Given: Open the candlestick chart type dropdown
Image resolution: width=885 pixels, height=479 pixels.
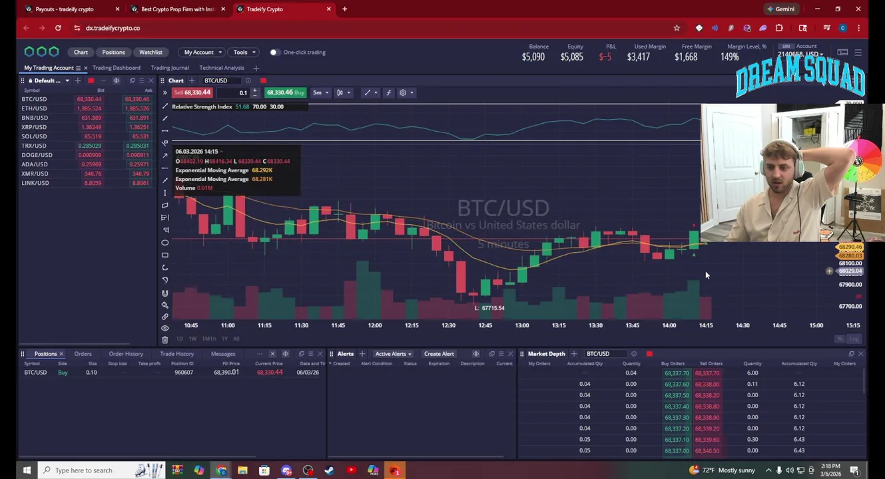Looking at the screenshot, I should click(x=343, y=93).
